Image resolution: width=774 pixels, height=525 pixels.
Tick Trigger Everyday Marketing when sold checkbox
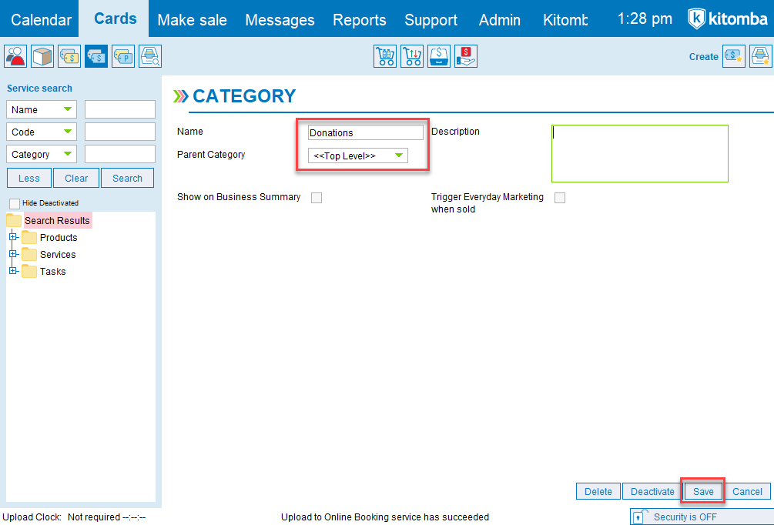[560, 198]
